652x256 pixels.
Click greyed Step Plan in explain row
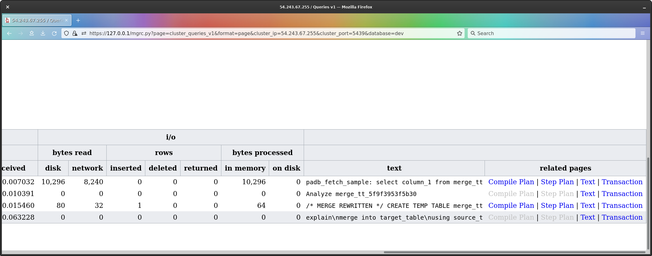pyautogui.click(x=557, y=217)
